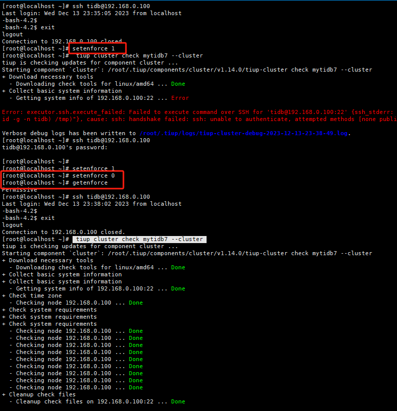The width and height of the screenshot is (397, 411).
Task: Select the Permissive output line
Action: click(19, 190)
